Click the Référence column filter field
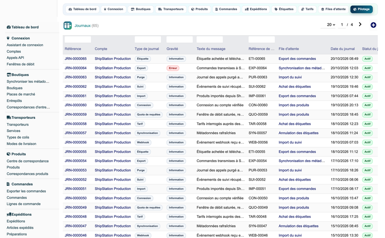 (78, 39)
